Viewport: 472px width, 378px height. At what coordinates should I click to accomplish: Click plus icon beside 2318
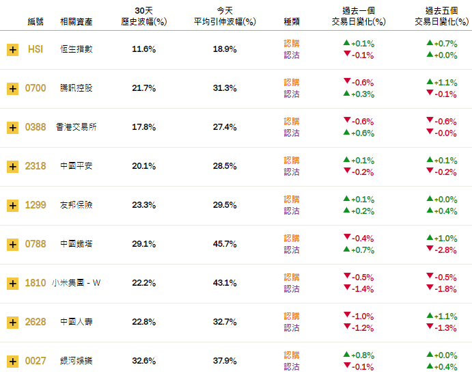(12, 166)
